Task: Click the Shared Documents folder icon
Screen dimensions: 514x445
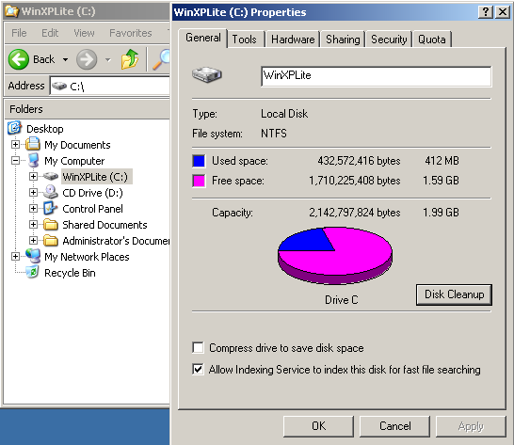Action: point(51,225)
